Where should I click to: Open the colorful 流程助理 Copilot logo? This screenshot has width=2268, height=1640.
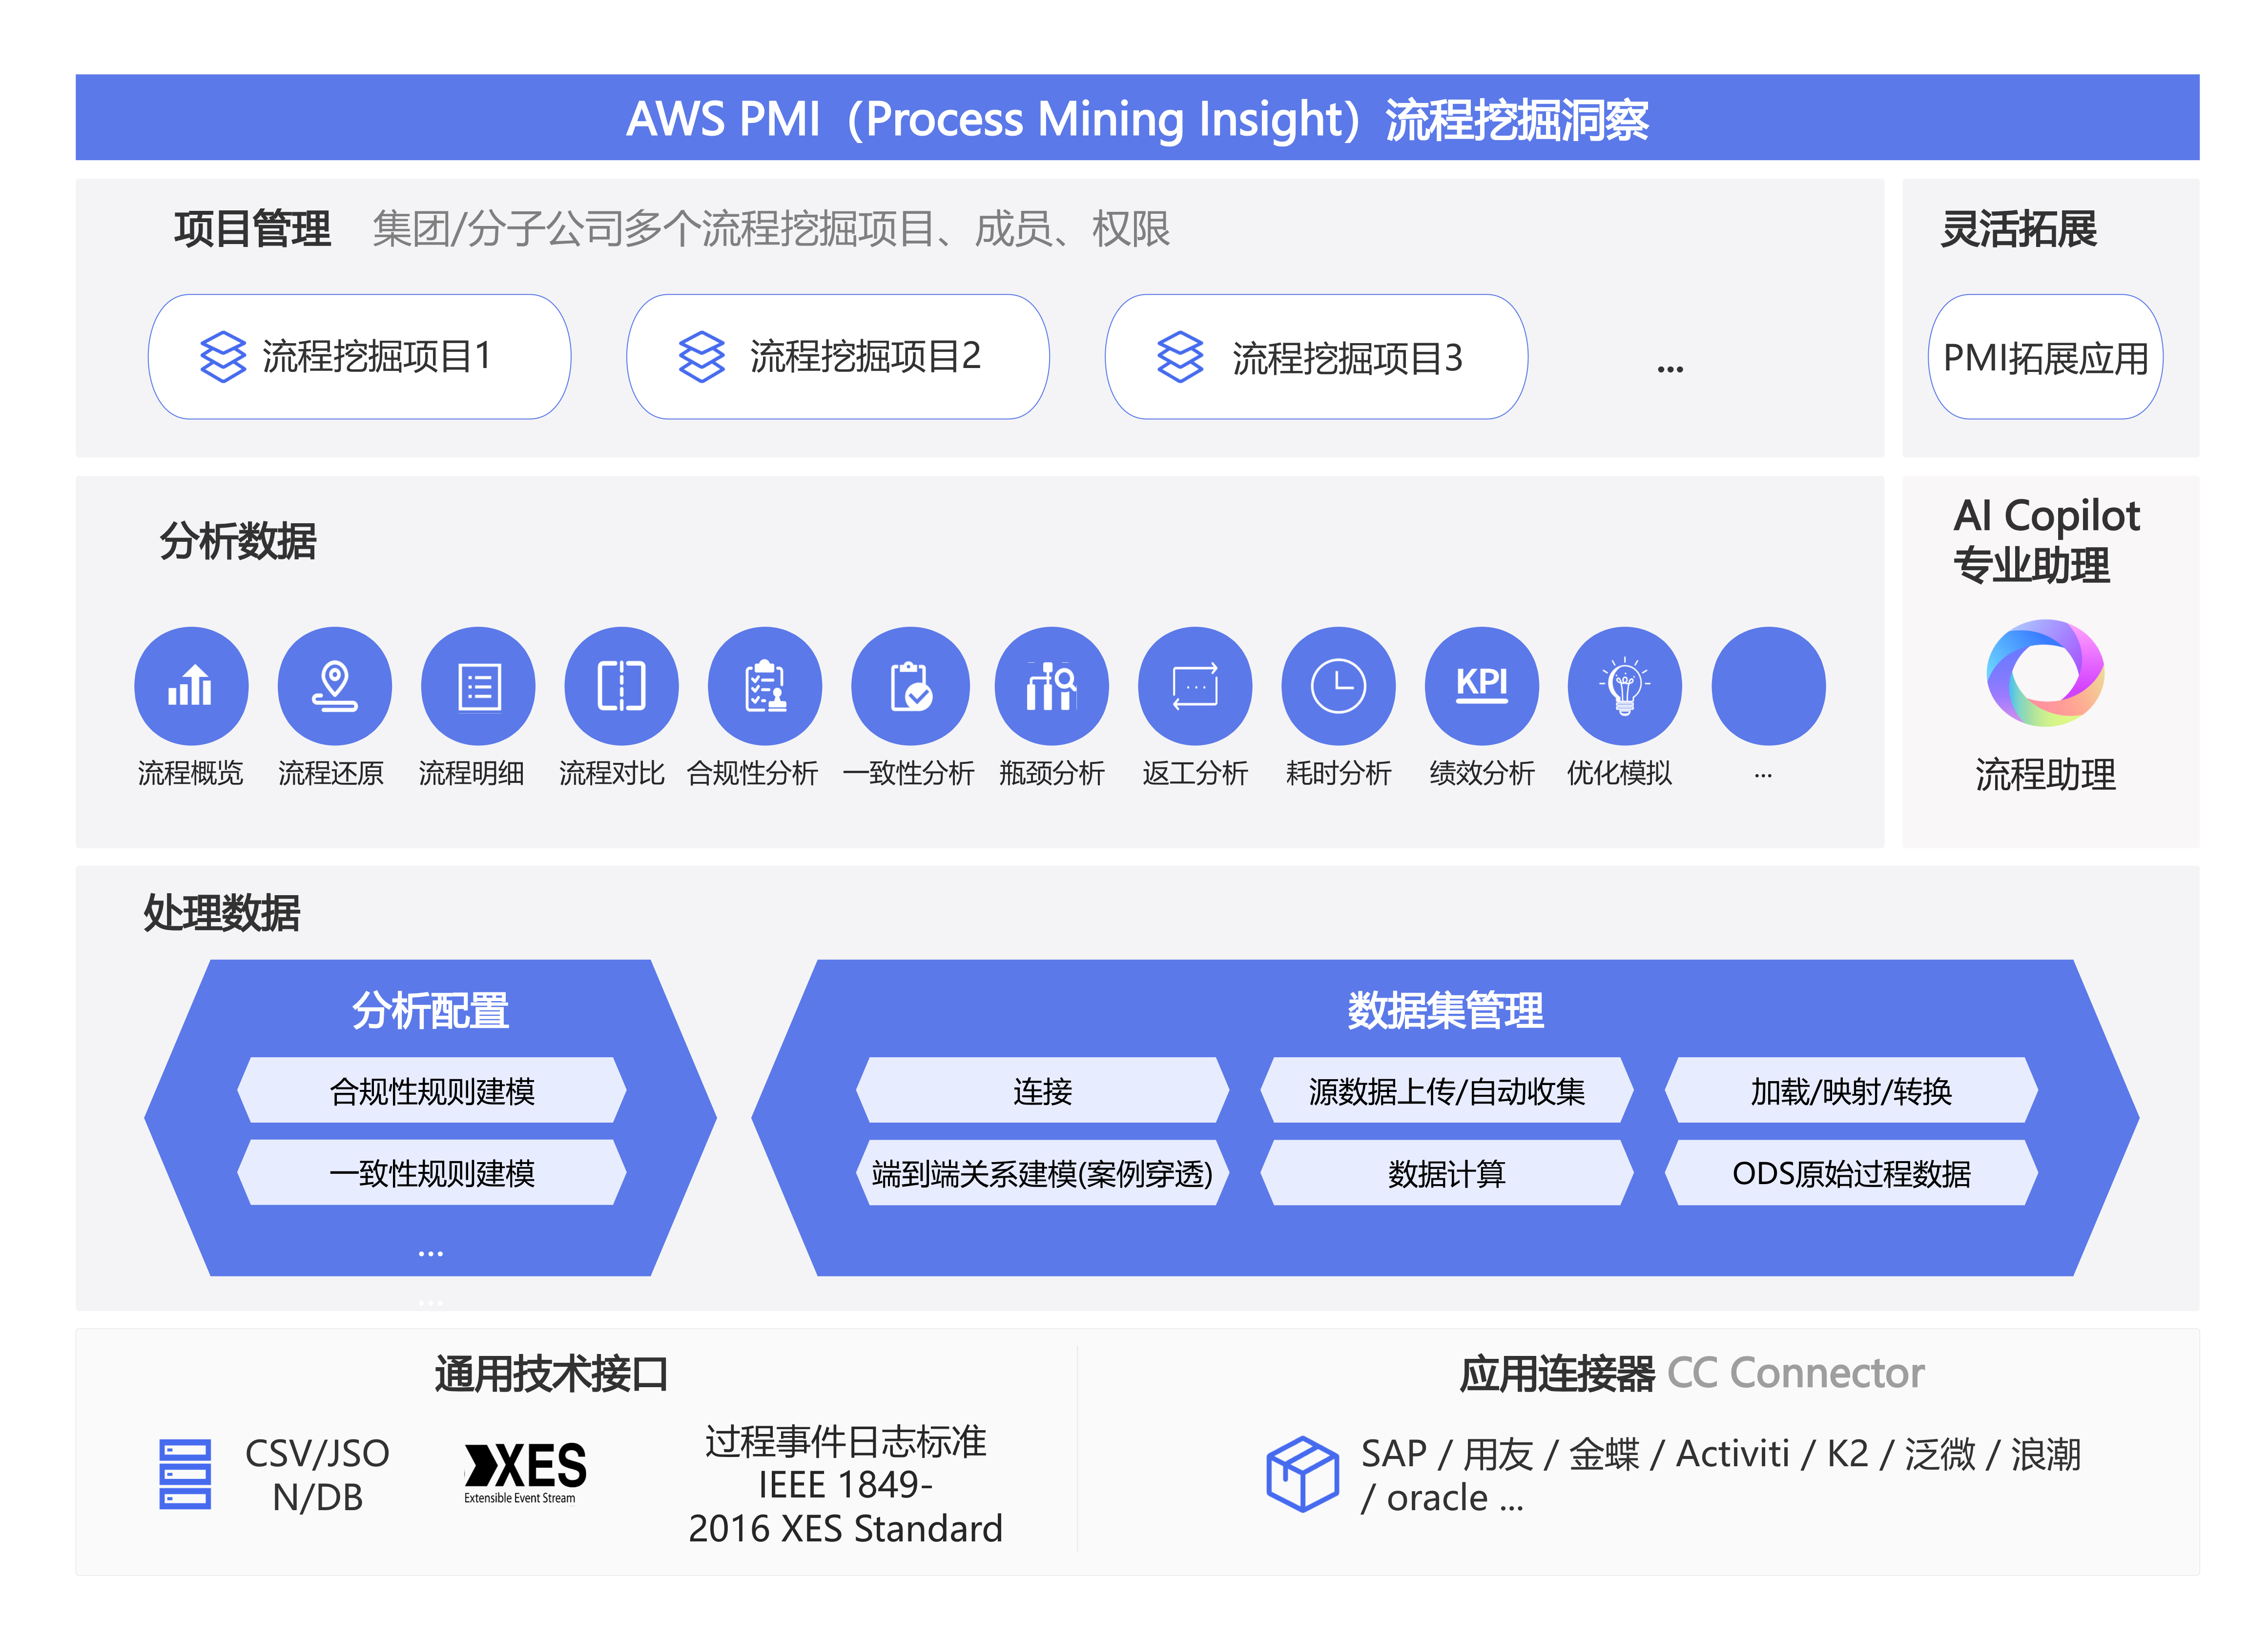pyautogui.click(x=2045, y=673)
